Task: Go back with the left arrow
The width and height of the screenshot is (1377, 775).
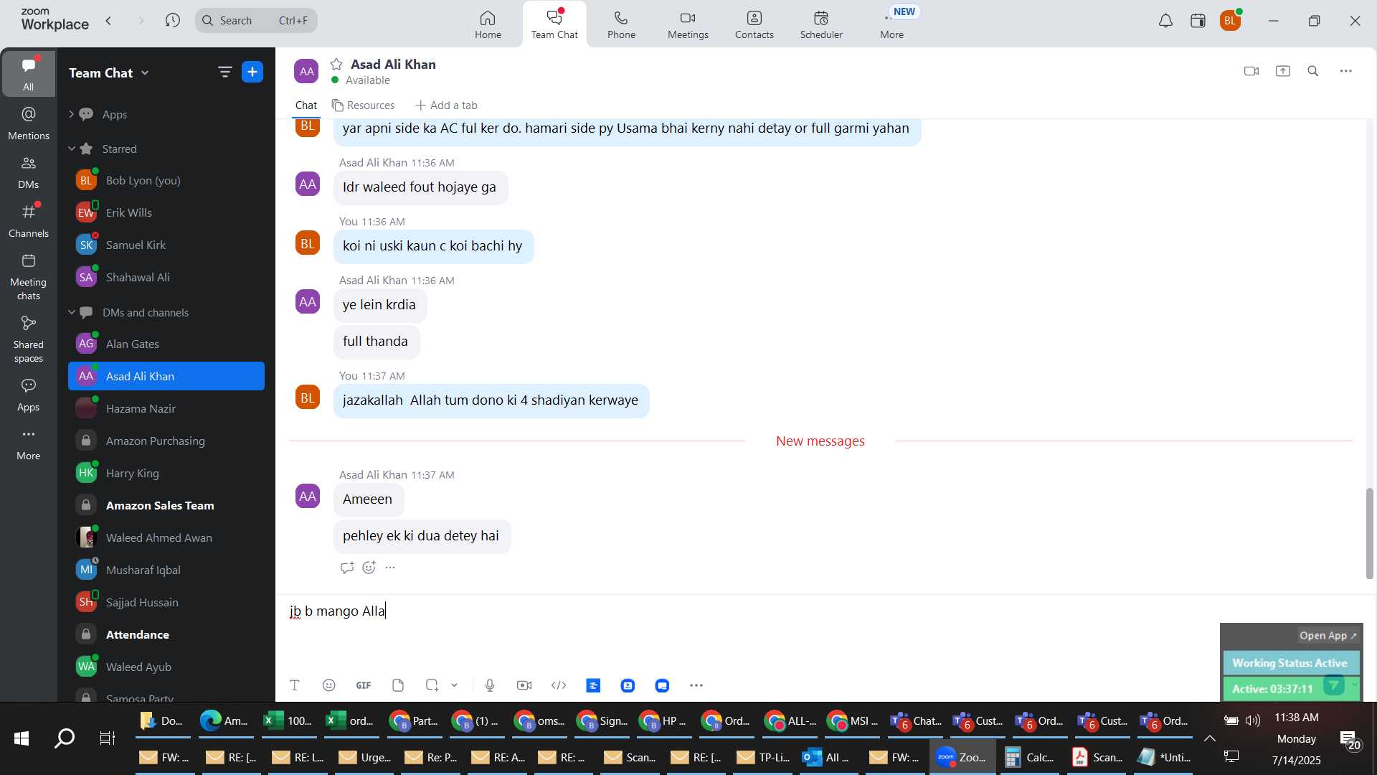Action: 109,21
